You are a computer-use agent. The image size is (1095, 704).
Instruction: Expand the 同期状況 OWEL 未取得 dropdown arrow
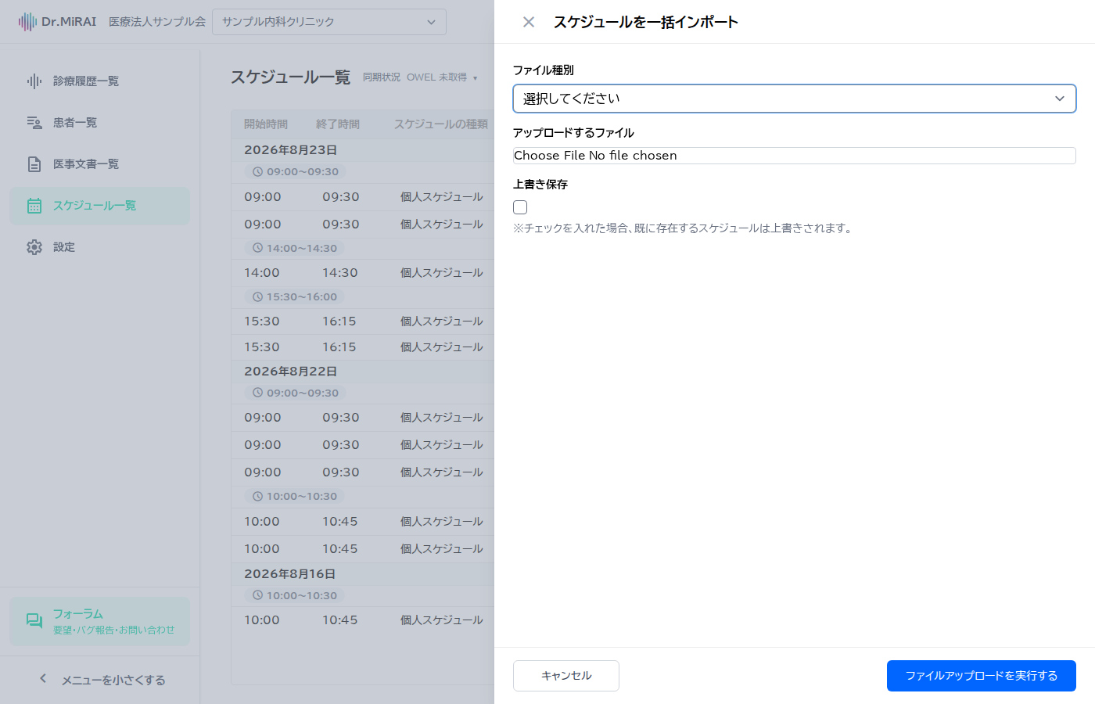[x=475, y=78]
